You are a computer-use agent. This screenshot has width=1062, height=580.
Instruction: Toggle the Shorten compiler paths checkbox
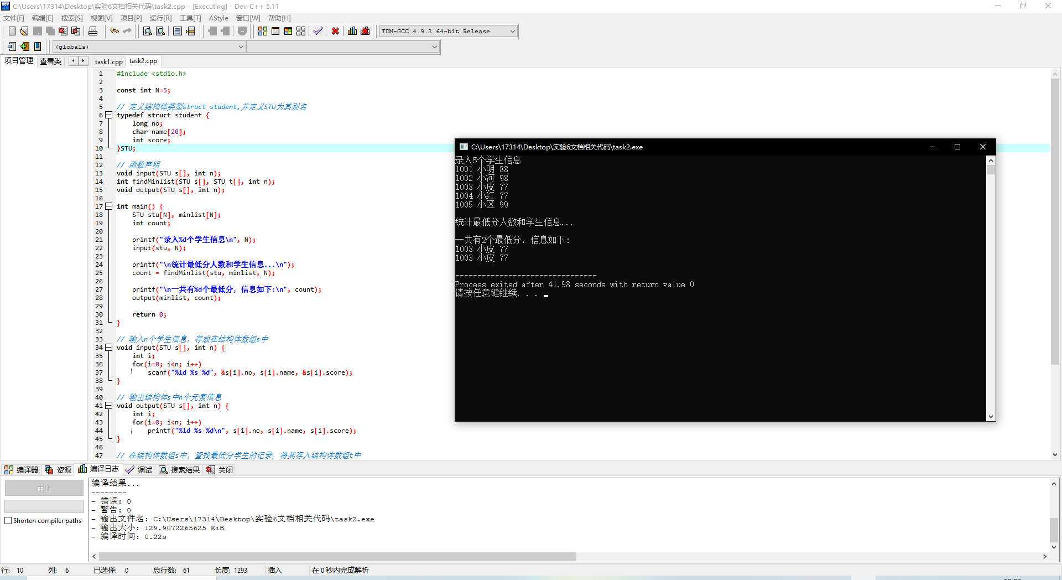(8, 521)
